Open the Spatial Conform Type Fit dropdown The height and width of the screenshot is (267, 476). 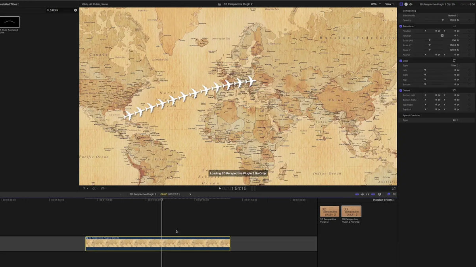(455, 120)
